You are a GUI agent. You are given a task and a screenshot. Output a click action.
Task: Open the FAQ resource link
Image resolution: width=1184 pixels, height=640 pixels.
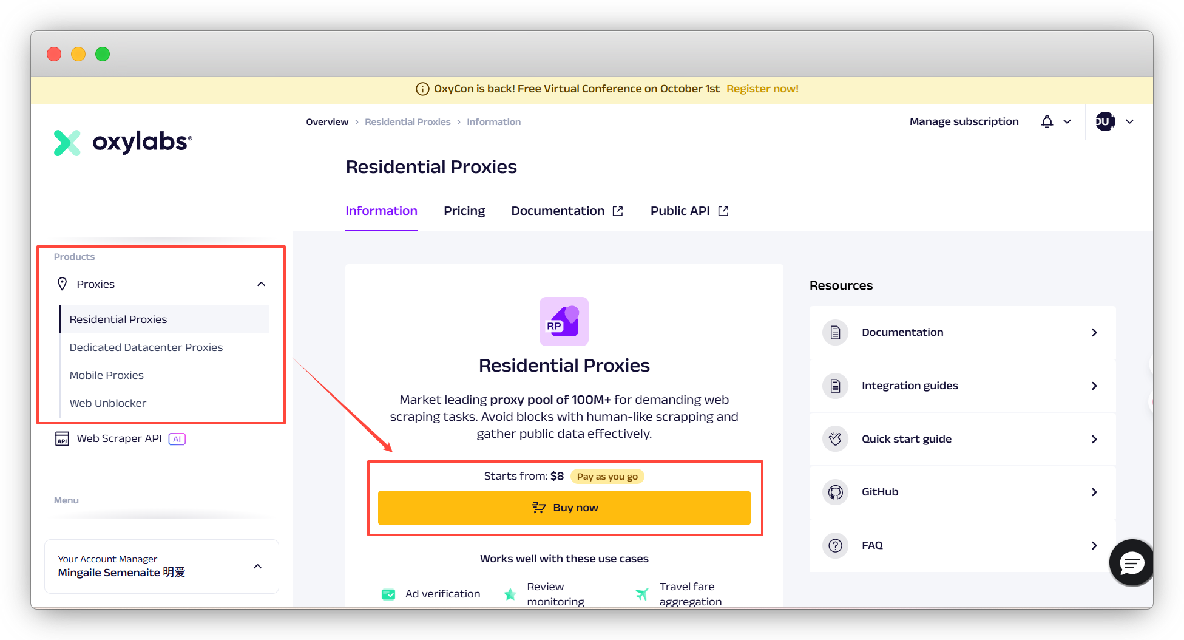[962, 545]
